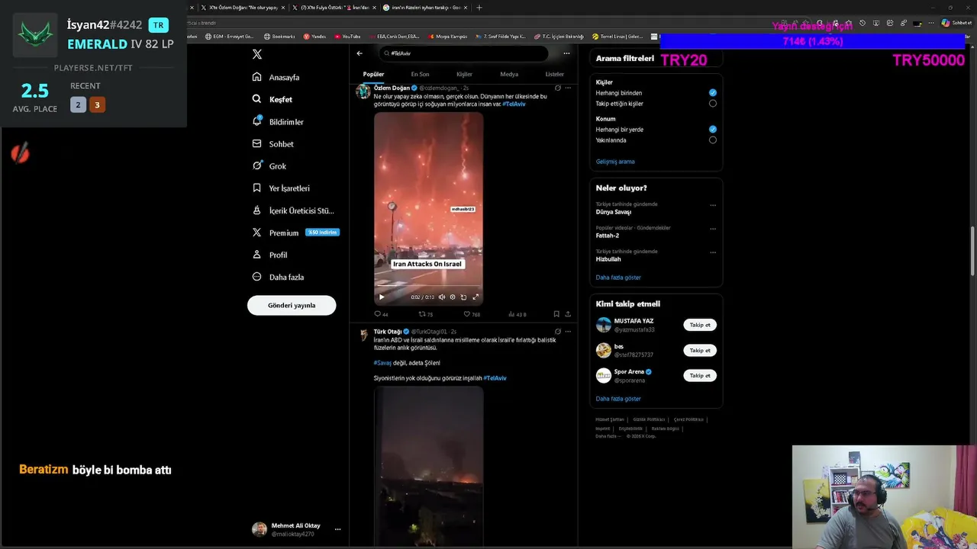Open Dünya Savaşı trend options

[x=713, y=205]
